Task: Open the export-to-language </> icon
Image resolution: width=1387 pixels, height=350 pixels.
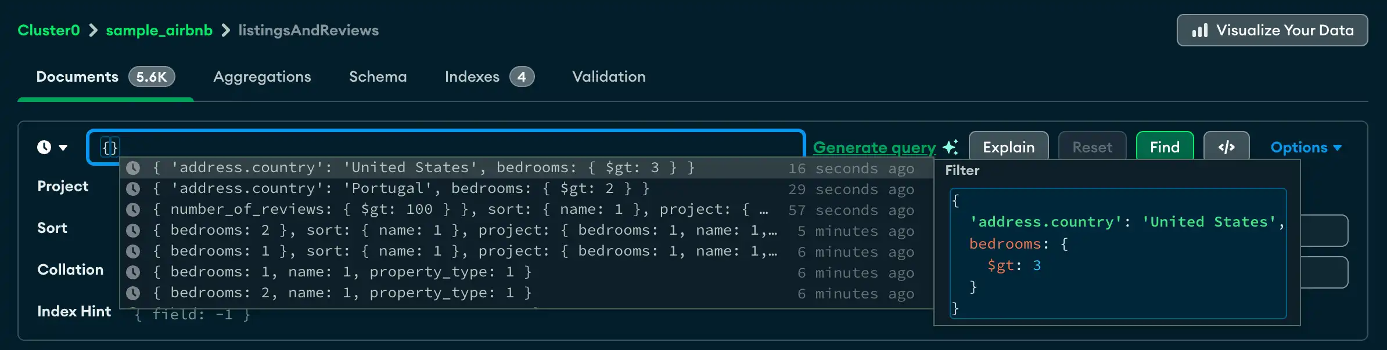Action: 1227,147
